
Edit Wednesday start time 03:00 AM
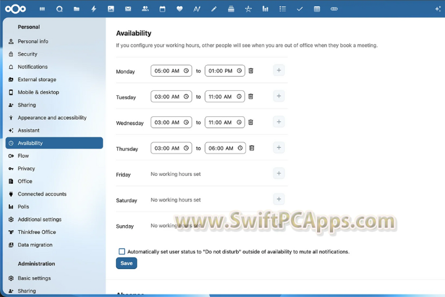171,123
